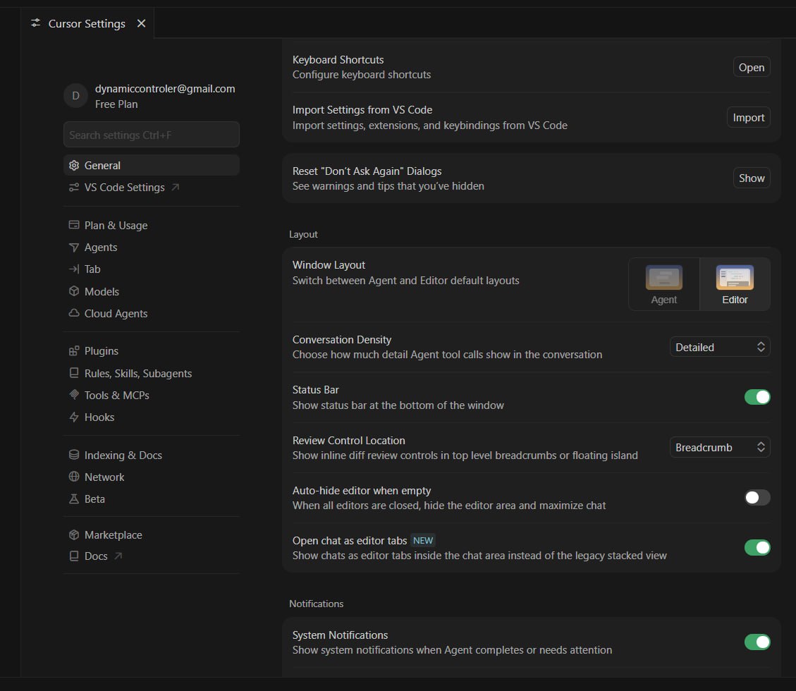Click the Cursor Settings tab sliders icon
Image resolution: width=796 pixels, height=691 pixels.
[x=35, y=23]
